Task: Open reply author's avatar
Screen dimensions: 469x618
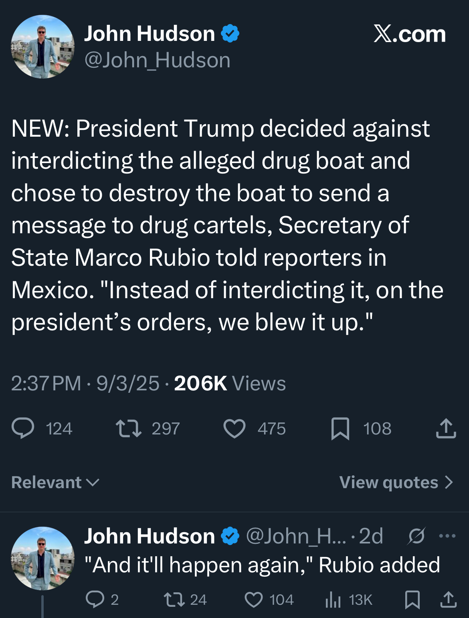Action: click(x=42, y=558)
